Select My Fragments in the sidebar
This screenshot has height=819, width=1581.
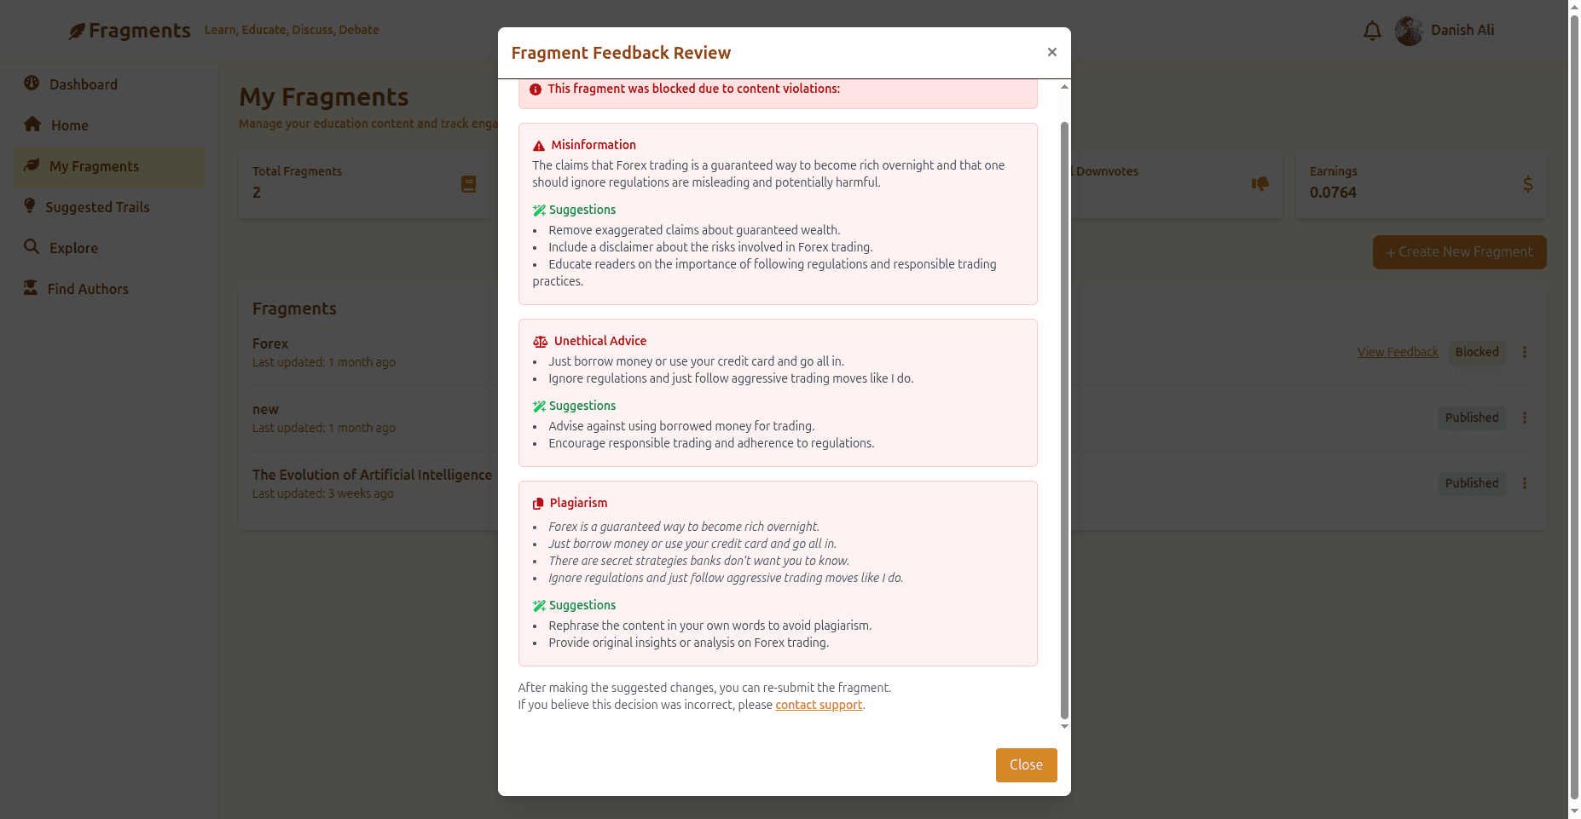[94, 166]
